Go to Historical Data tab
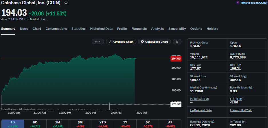 pos(101,29)
